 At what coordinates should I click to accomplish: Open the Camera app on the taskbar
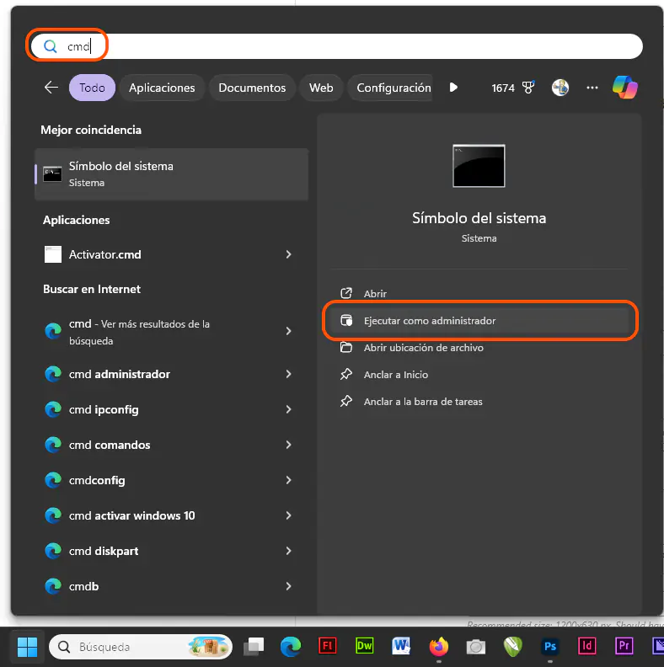476,647
